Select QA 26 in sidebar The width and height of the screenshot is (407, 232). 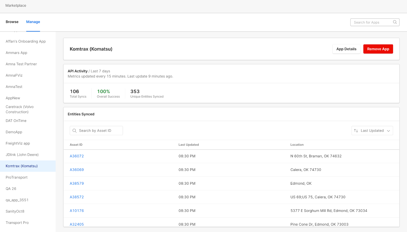point(11,189)
